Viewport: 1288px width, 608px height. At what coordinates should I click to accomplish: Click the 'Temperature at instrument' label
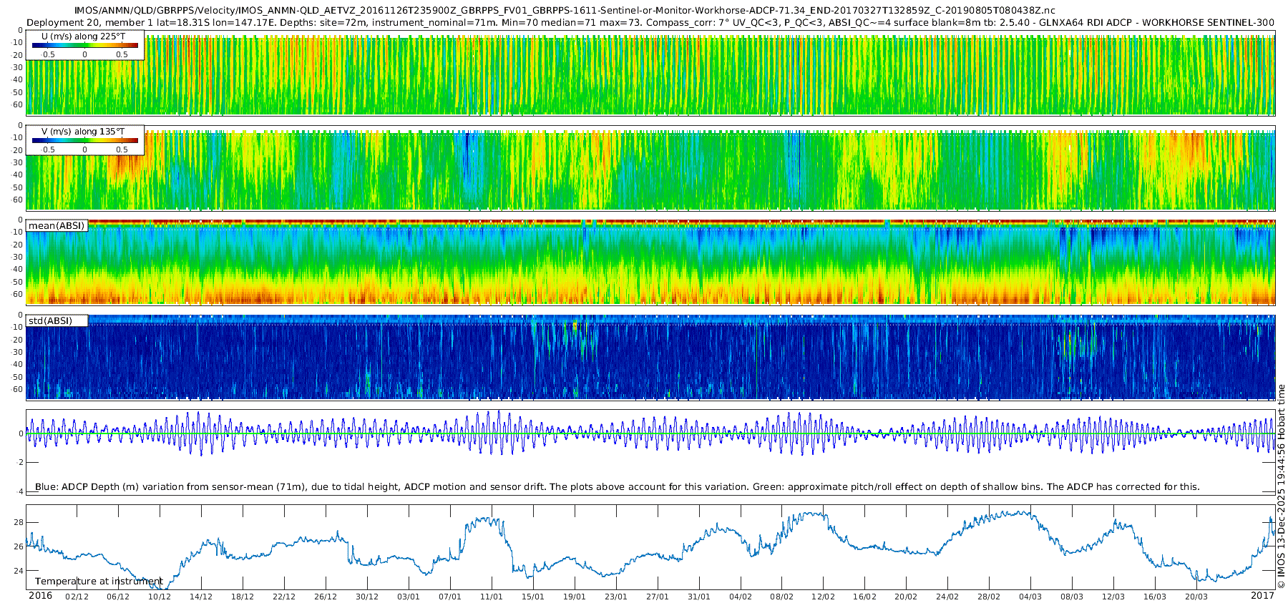tap(99, 581)
